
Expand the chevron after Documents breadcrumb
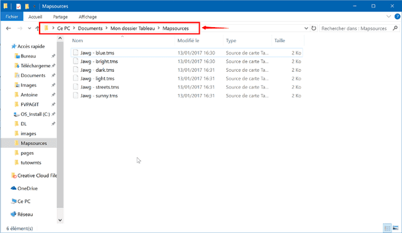[x=106, y=28]
